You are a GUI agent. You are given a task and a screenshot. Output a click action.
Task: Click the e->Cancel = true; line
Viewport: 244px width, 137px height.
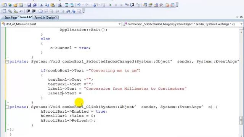click(x=70, y=48)
